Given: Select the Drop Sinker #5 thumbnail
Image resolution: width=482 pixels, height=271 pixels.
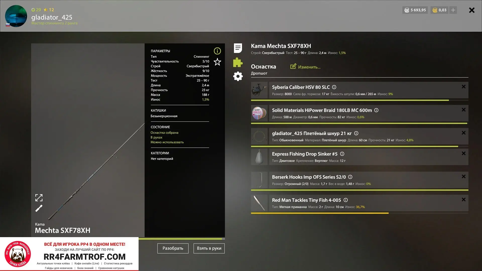Looking at the screenshot, I should pos(259,157).
